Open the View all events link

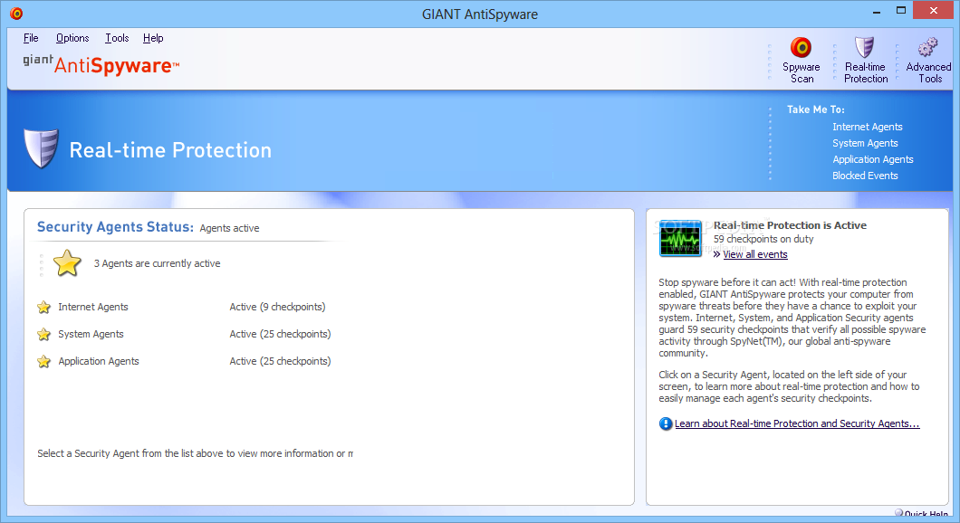[x=755, y=254]
